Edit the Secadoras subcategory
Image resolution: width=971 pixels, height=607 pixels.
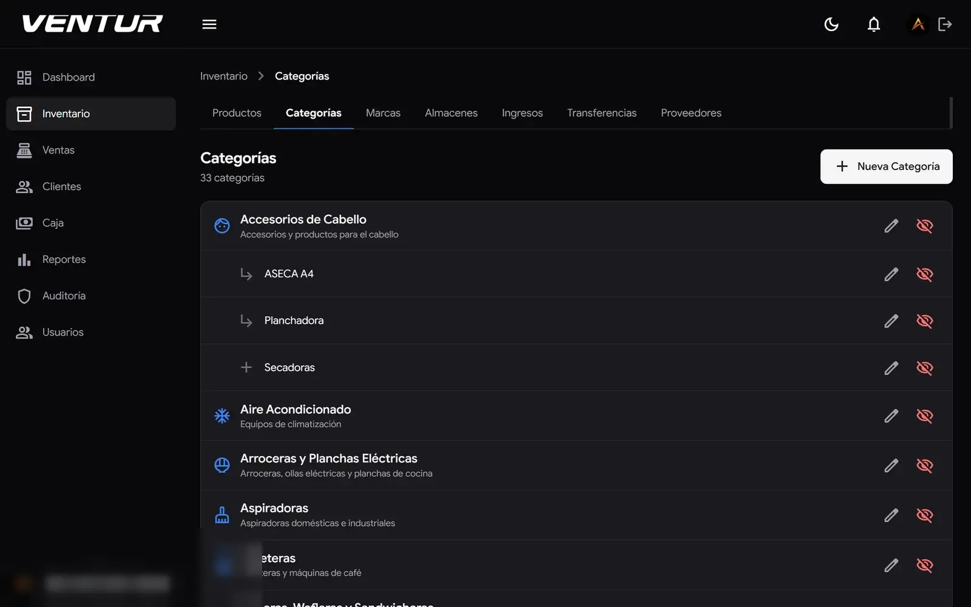891,368
